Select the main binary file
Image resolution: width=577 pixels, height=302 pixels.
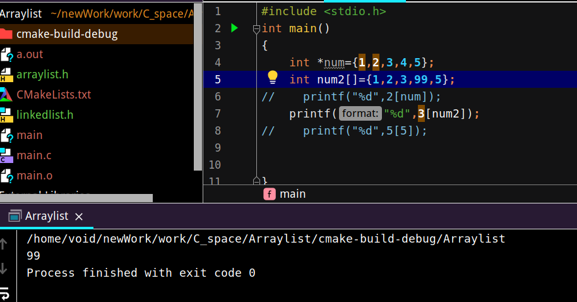[x=30, y=135]
